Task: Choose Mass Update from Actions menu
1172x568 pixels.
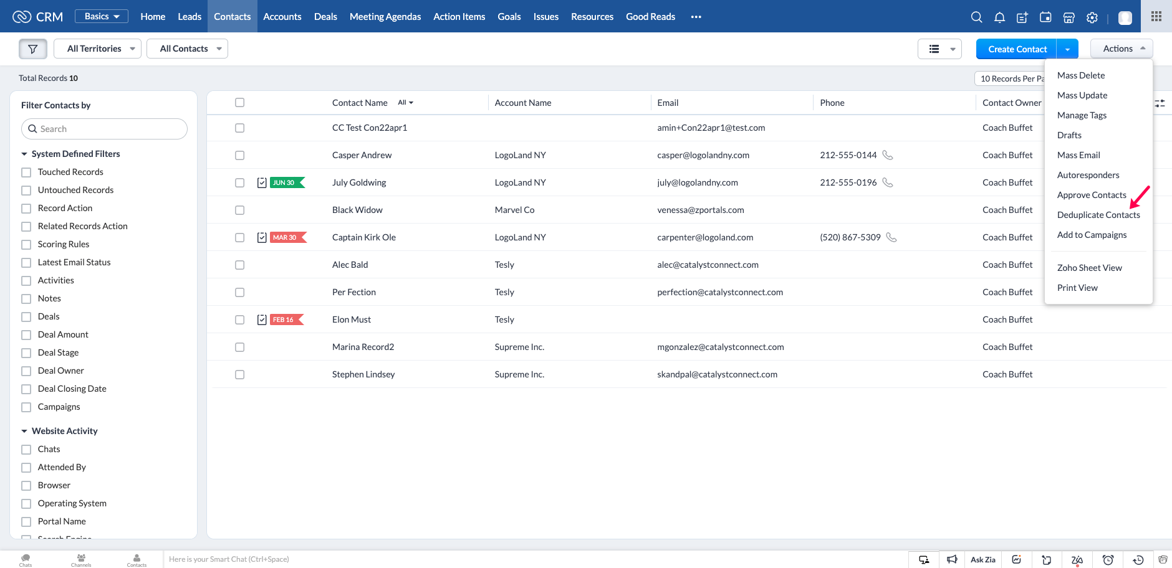Action: (1082, 95)
